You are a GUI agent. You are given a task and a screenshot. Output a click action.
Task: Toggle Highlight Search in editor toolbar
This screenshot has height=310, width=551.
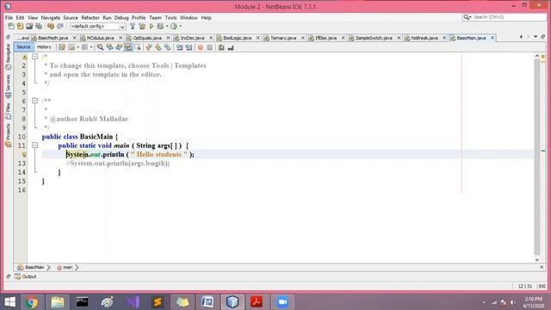pyautogui.click(x=128, y=47)
